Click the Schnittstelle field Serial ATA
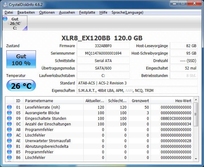The image size is (204, 167). (103, 61)
